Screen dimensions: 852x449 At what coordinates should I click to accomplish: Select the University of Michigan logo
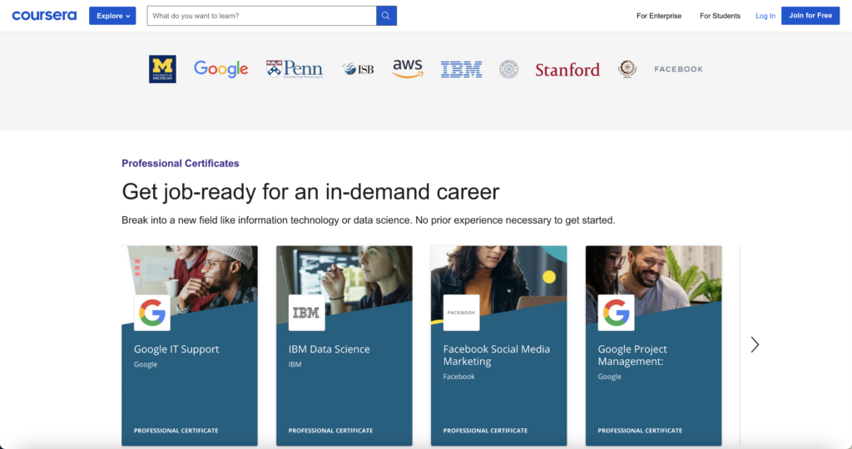[x=162, y=69]
